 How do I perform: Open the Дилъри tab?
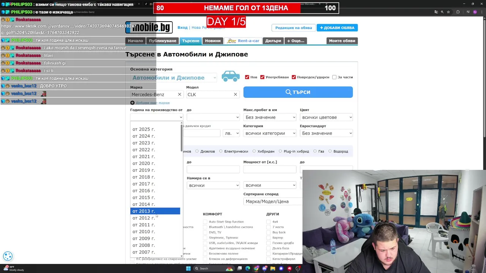(273, 41)
